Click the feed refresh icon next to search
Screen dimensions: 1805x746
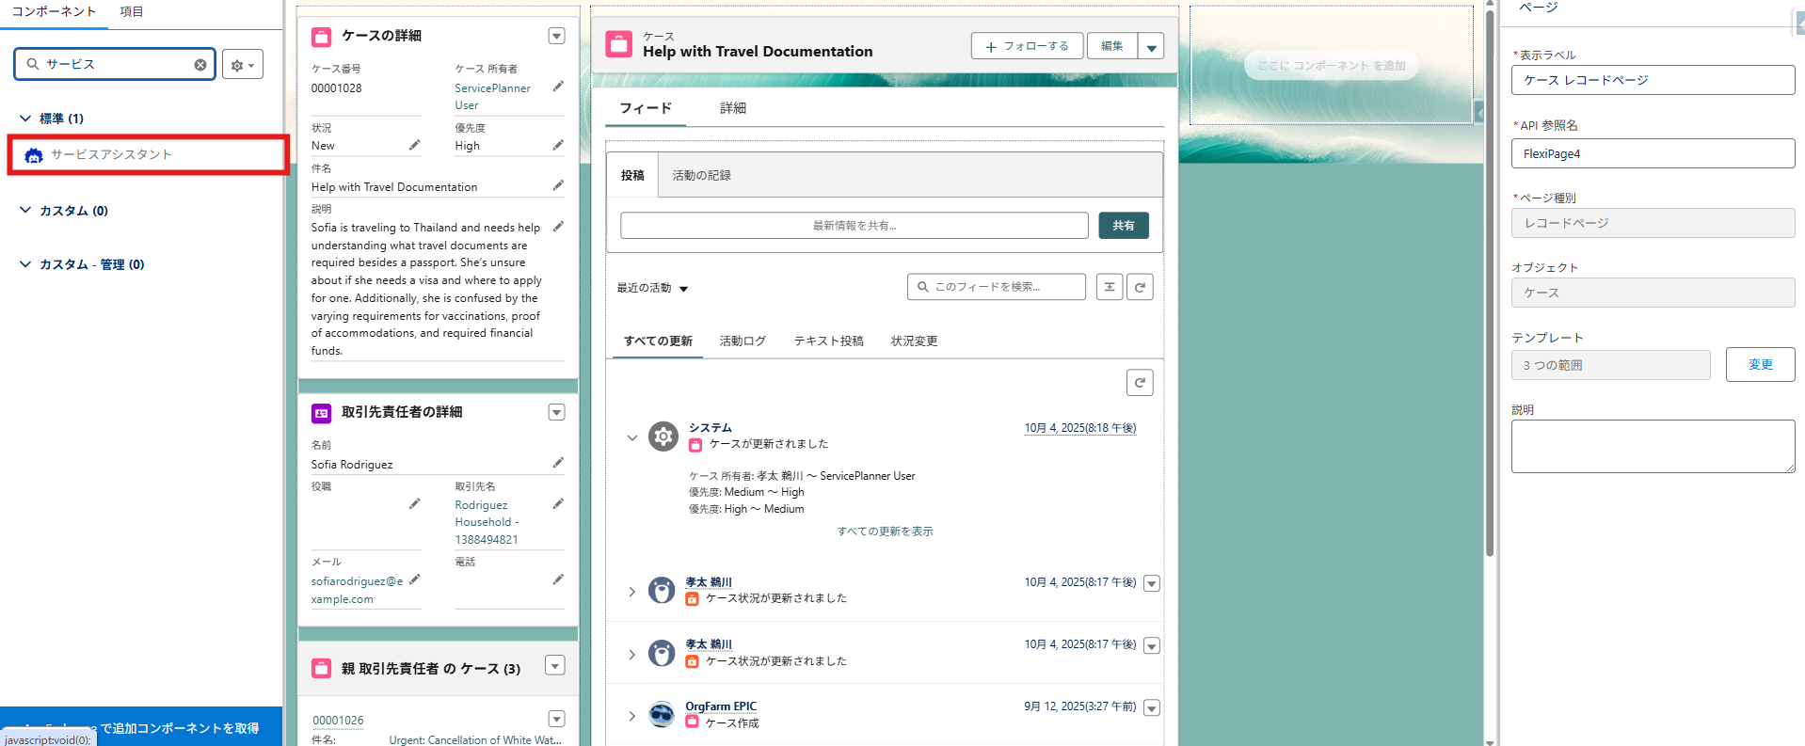coord(1140,287)
